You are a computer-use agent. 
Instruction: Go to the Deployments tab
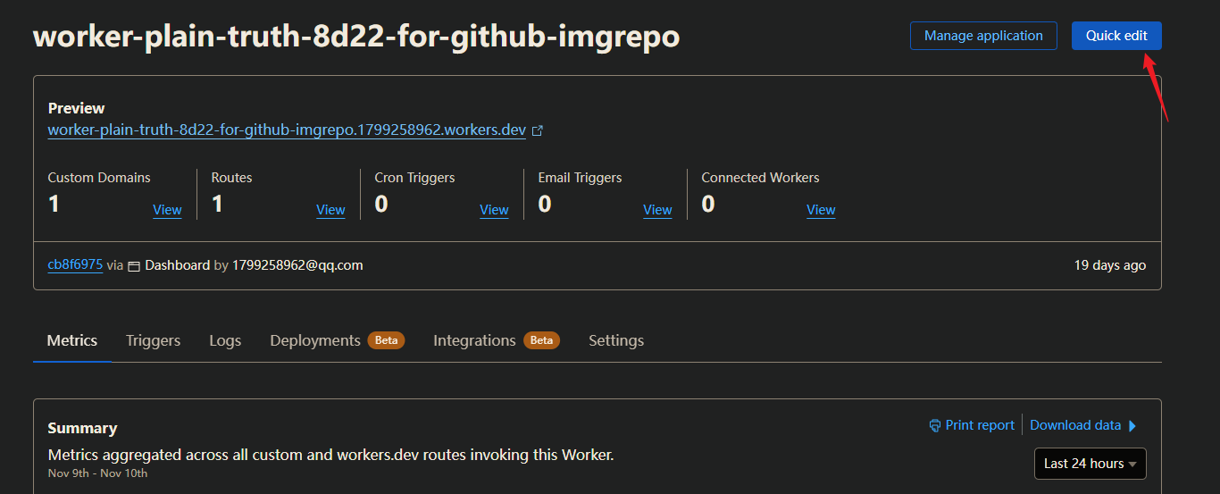pyautogui.click(x=315, y=340)
